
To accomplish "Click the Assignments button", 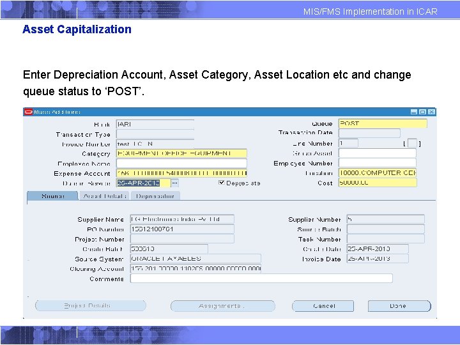I will tap(223, 306).
